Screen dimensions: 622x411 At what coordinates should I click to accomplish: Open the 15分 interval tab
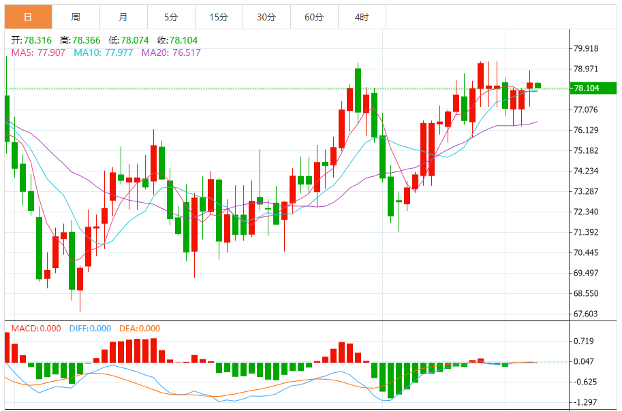coord(219,17)
